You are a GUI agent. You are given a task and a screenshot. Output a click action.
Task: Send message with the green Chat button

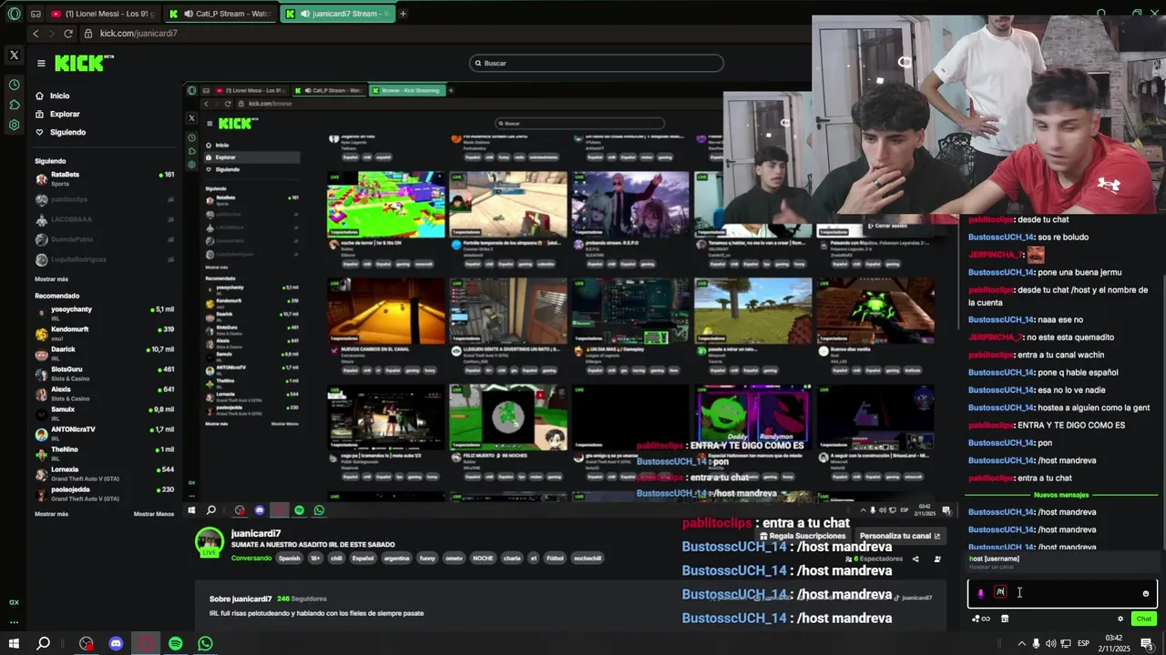[1144, 619]
